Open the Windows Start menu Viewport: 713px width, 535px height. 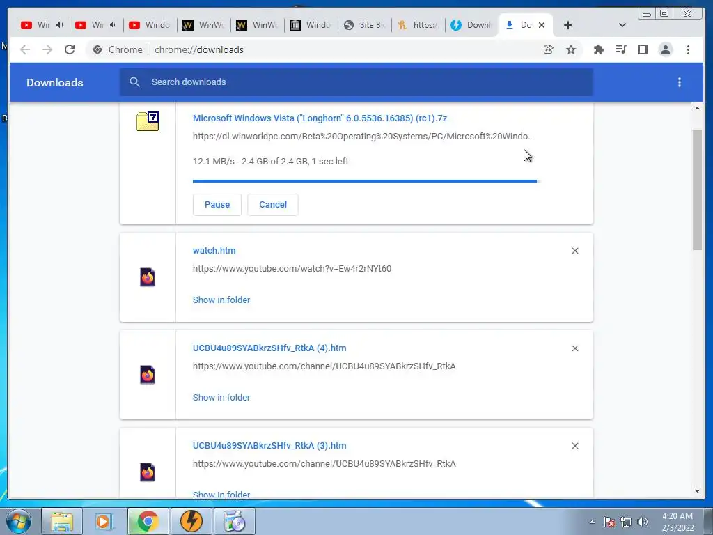[x=19, y=521]
